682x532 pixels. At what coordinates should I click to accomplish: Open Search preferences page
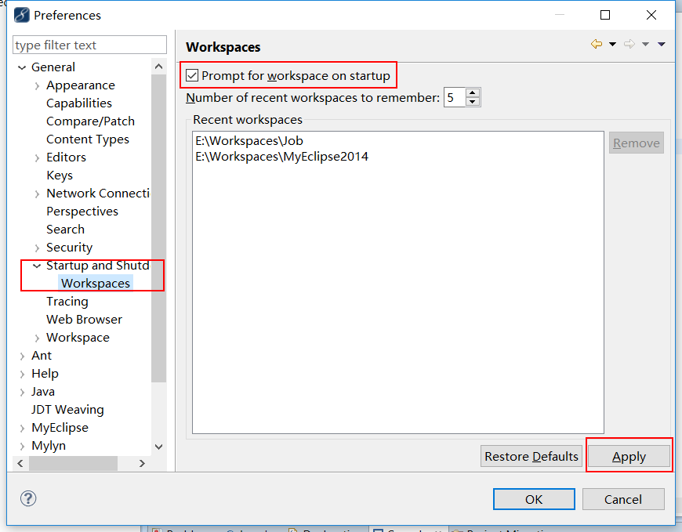(x=65, y=229)
